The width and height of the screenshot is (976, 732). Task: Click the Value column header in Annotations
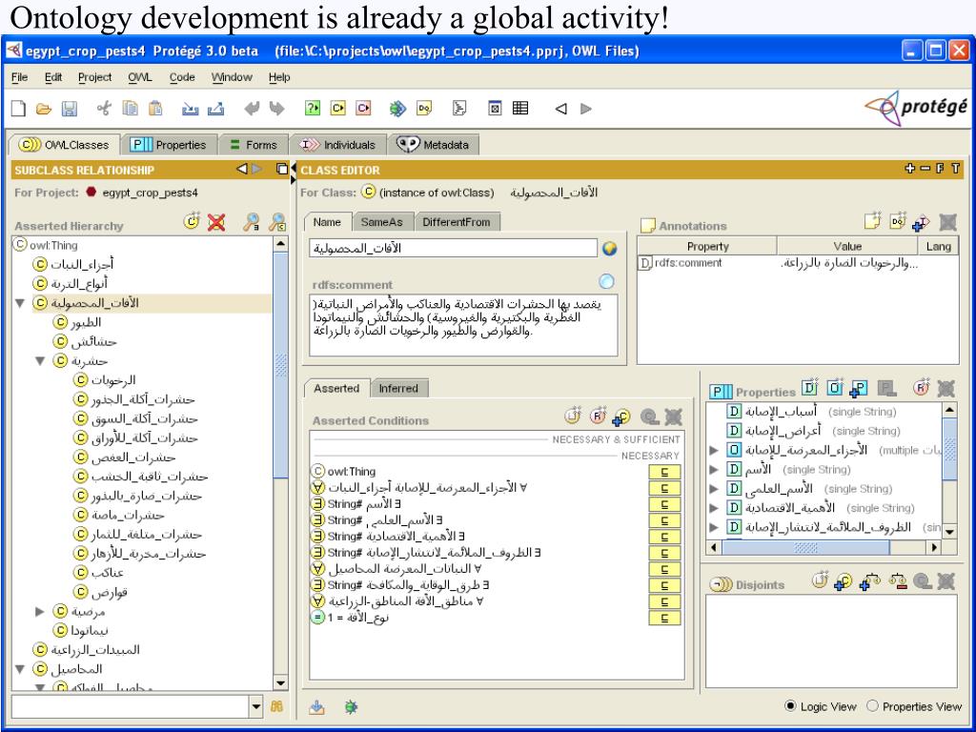847,247
